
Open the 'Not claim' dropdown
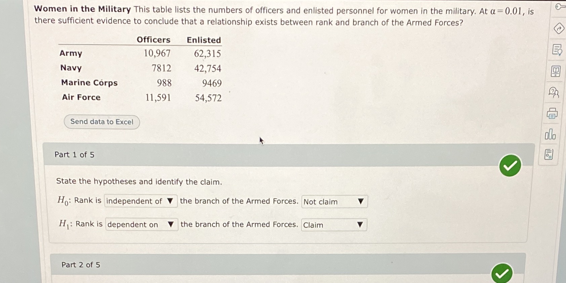coord(334,201)
